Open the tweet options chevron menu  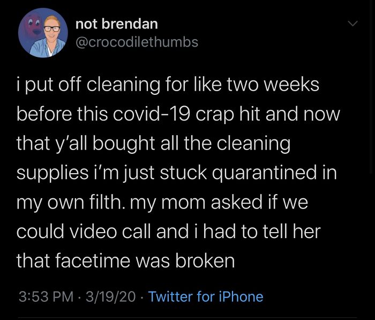(352, 24)
